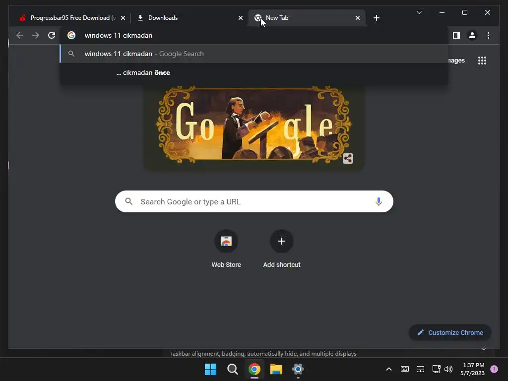Start voice search with the microphone icon
Viewport: 508px width, 381px height.
[379, 201]
